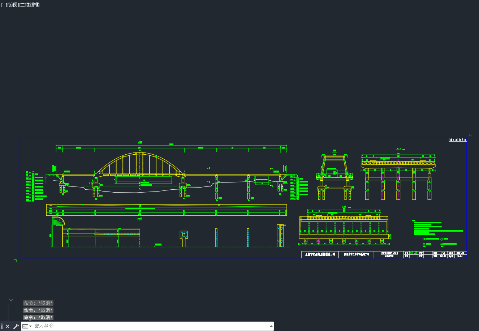Open command line customize wrench menu
The height and width of the screenshot is (331, 479).
[x=16, y=326]
